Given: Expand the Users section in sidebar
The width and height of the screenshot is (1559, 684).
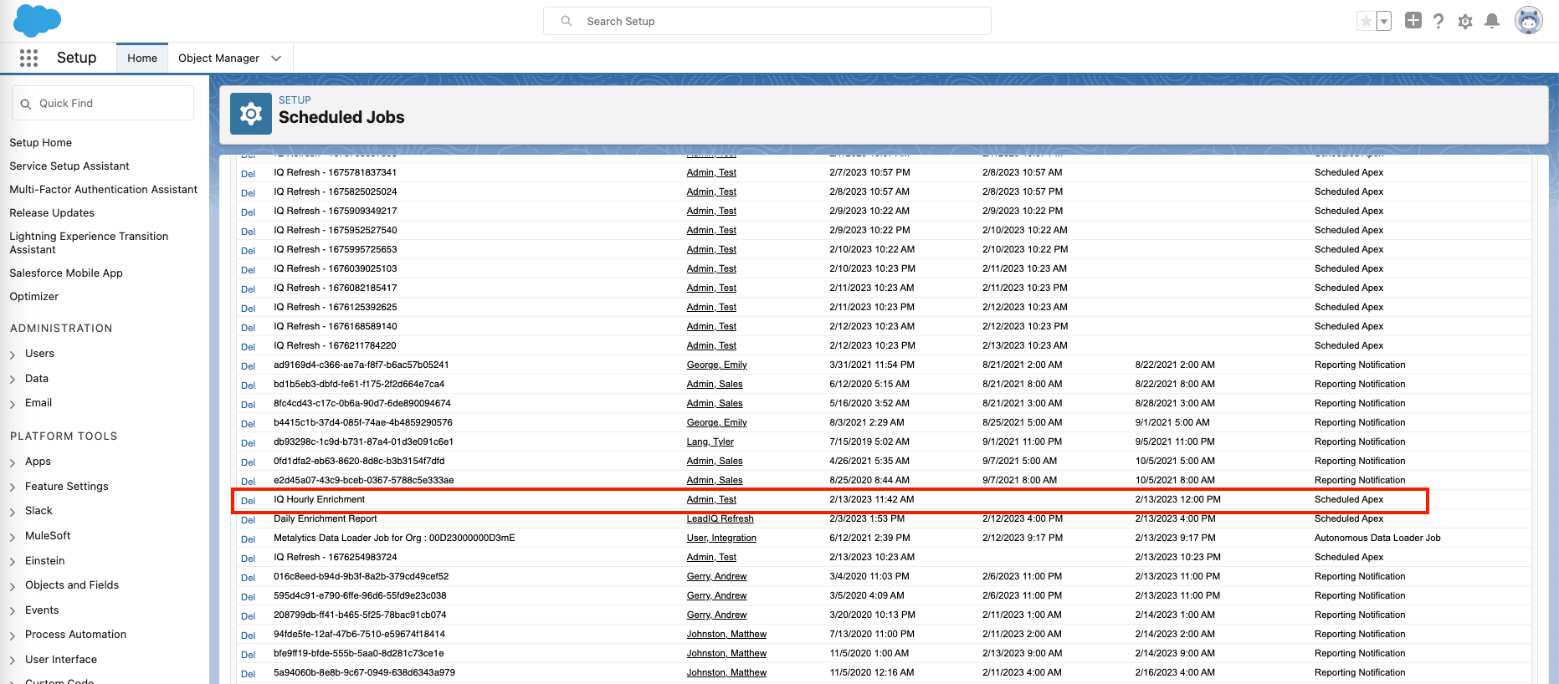Looking at the screenshot, I should pos(13,355).
